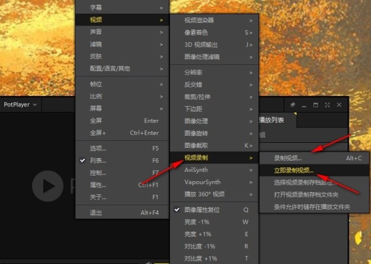The width and height of the screenshot is (371, 264).
Task: Select 对比度 +1% menu item
Action: coord(214,258)
